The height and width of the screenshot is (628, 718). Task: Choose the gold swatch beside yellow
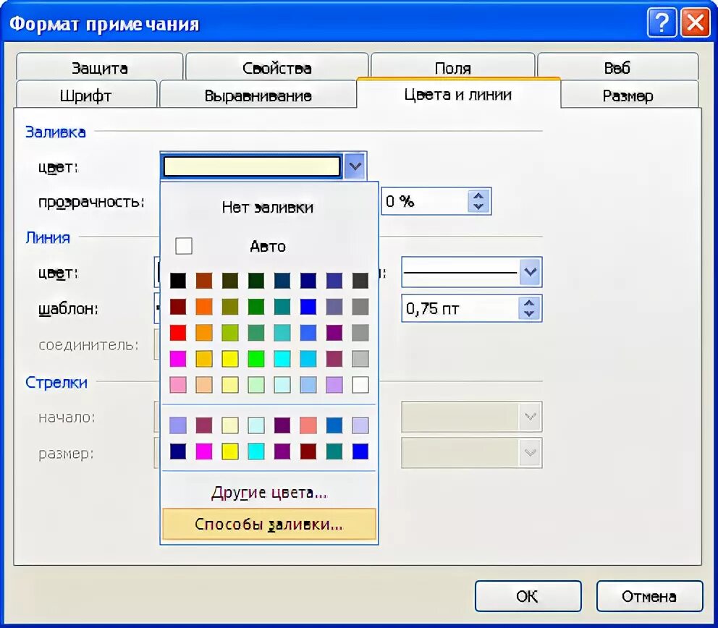[204, 359]
